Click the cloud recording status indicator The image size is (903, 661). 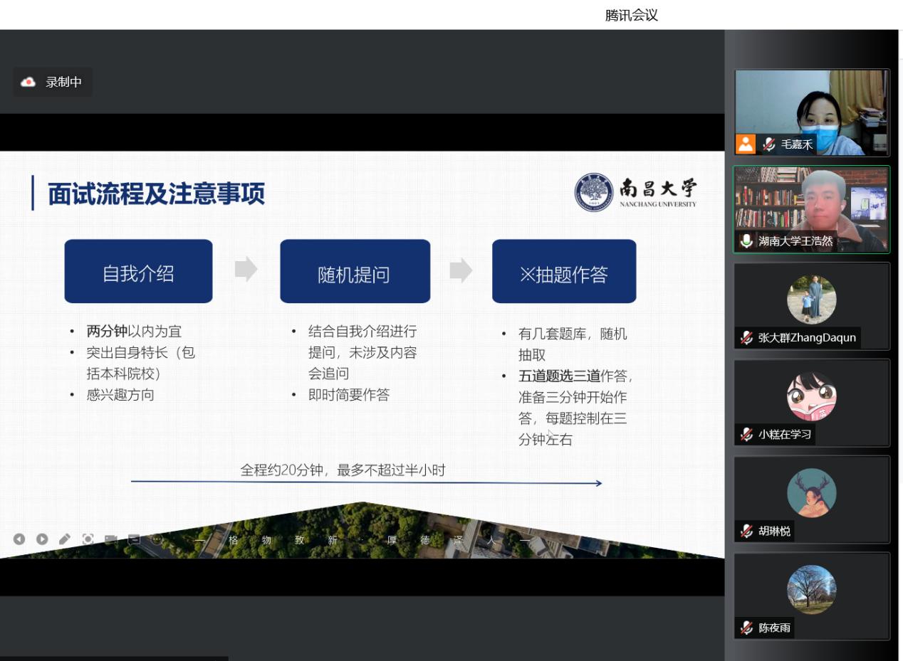click(x=53, y=82)
